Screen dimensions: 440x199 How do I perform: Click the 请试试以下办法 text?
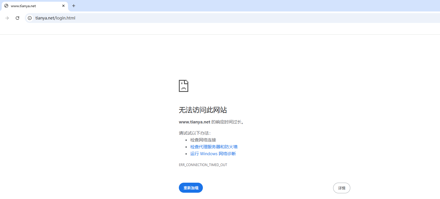click(195, 133)
